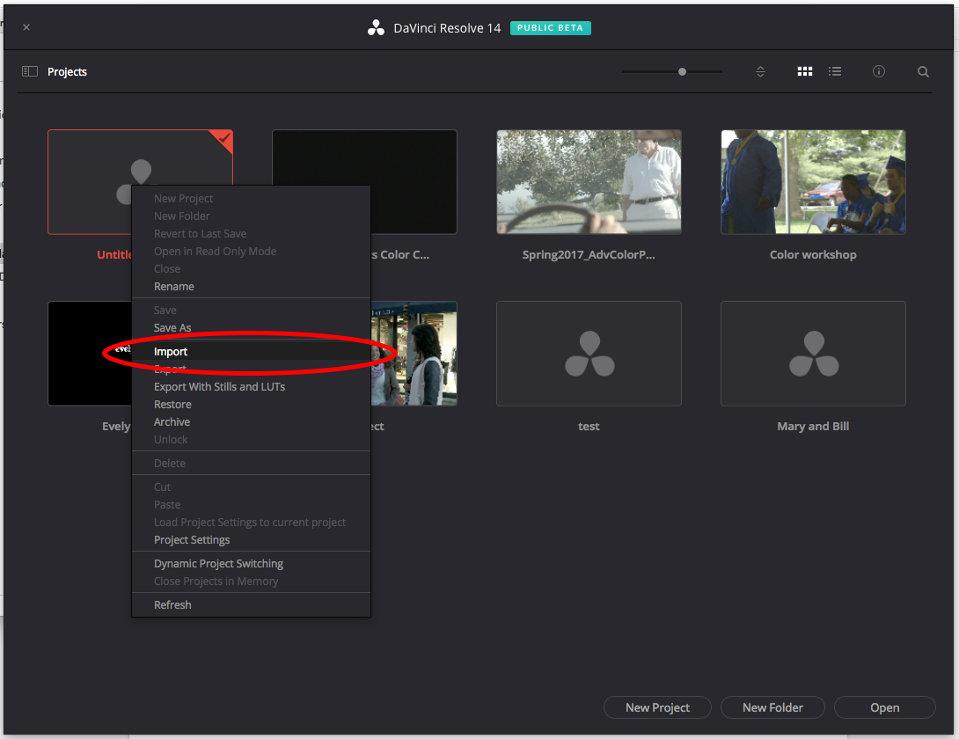Switch to grid view in the project manager
This screenshot has width=959, height=739.
click(804, 71)
